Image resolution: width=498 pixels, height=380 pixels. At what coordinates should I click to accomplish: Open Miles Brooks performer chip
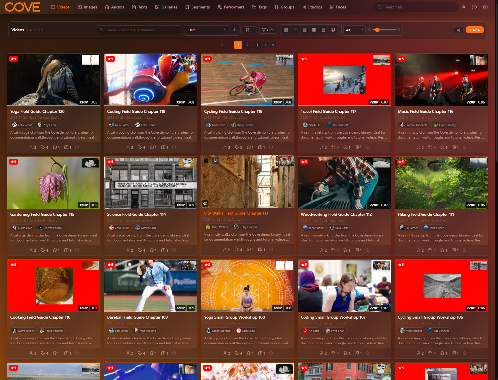coord(411,331)
